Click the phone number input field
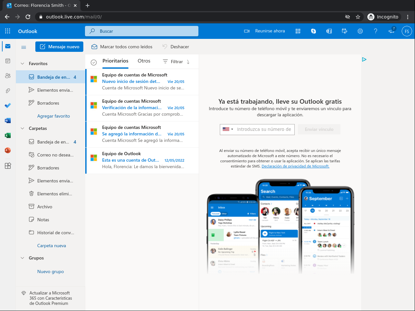Image resolution: width=415 pixels, height=311 pixels. (264, 129)
